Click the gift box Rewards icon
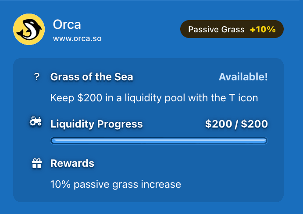This screenshot has width=303, height=214. 37,163
